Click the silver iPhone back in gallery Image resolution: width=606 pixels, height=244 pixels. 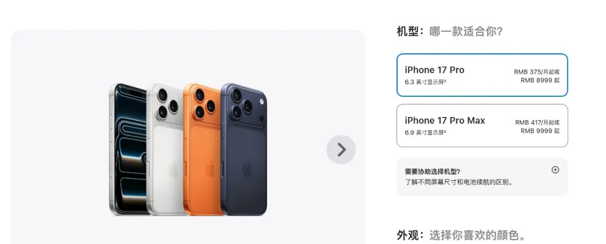166,149
